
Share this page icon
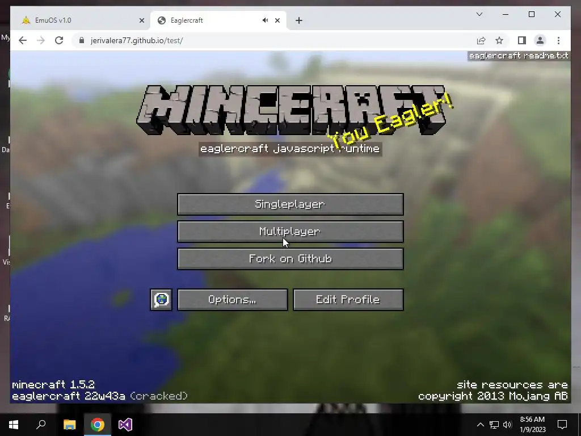pyautogui.click(x=481, y=40)
